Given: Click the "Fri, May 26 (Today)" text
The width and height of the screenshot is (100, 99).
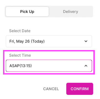Looking at the screenshot, I should (27, 41).
